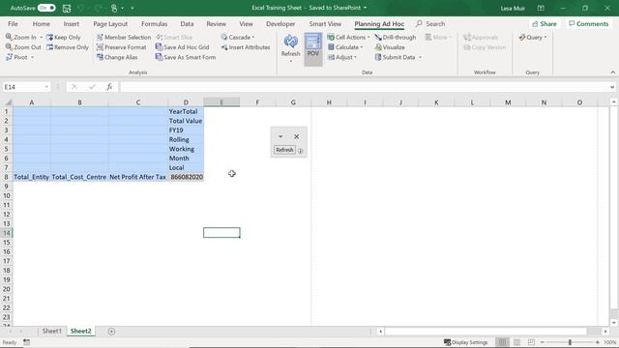Select the Total_Entity cell
619x348 pixels.
click(32, 177)
